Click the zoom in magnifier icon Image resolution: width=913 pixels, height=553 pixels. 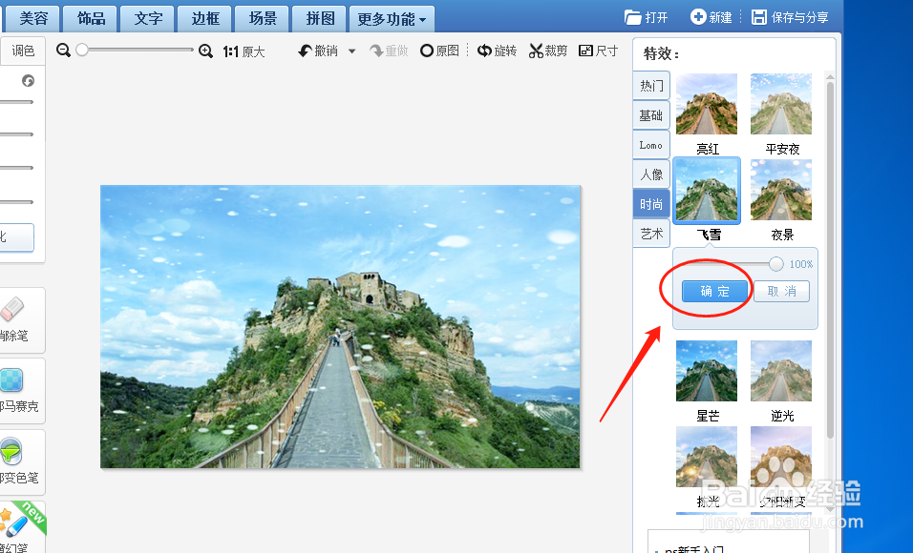tap(205, 51)
